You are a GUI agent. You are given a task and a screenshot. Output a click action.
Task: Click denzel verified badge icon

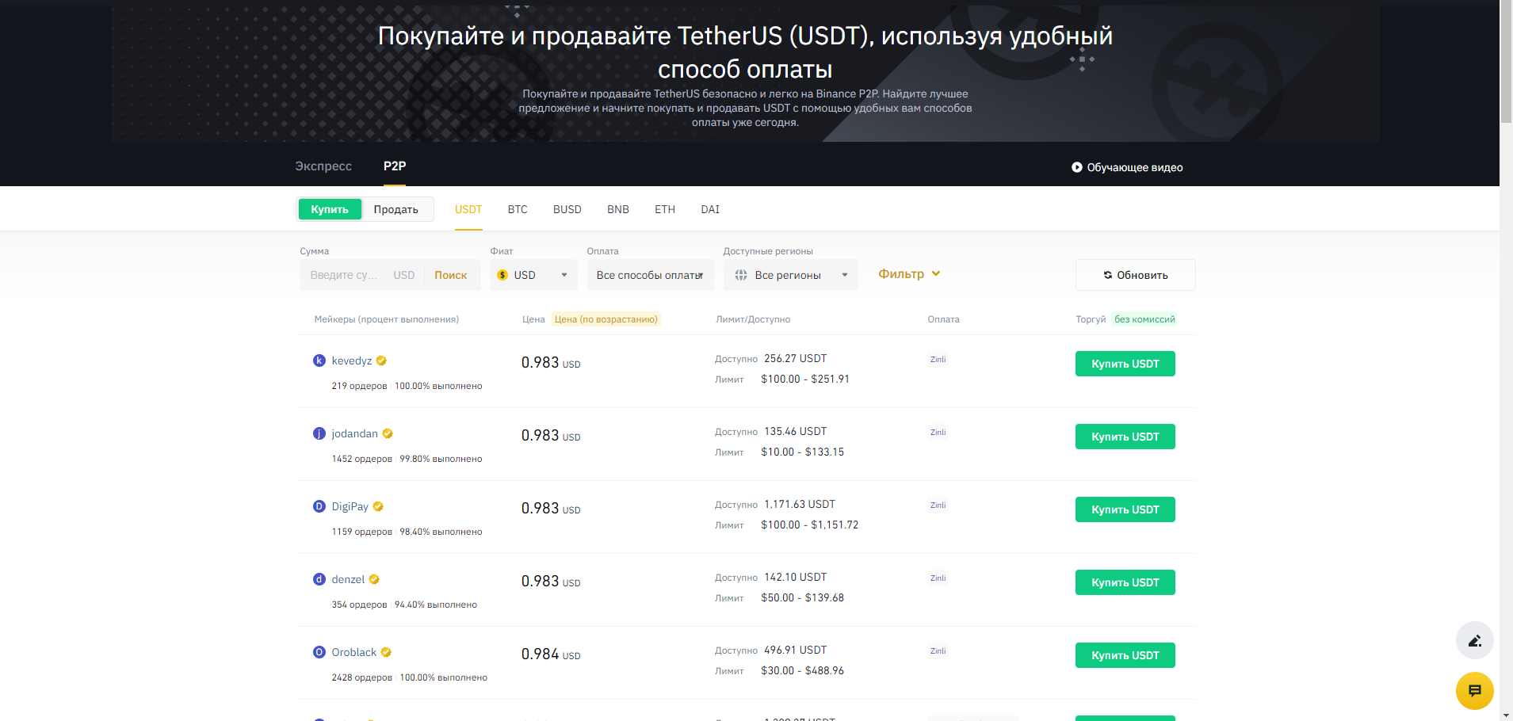[x=374, y=579]
